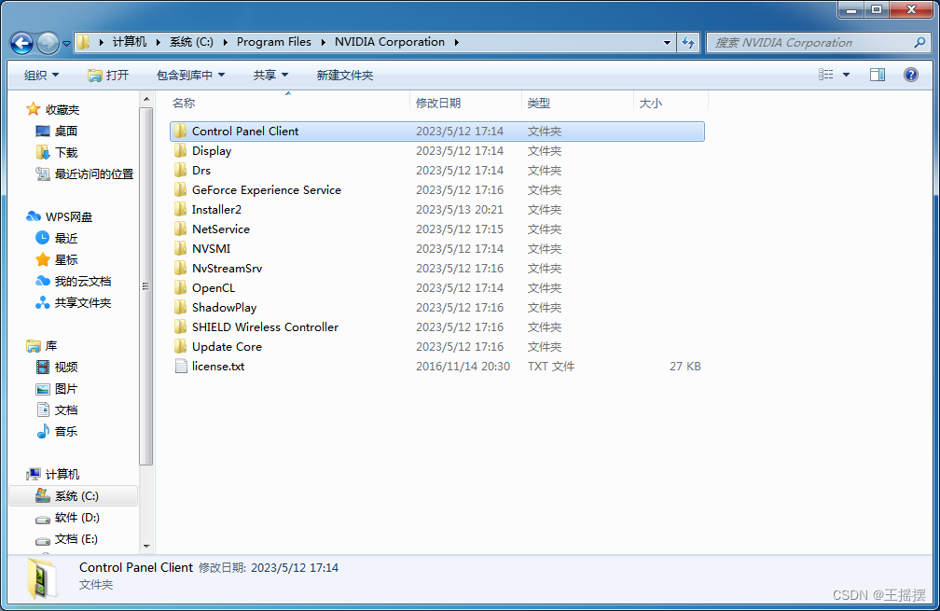Click the navigation pane scroll down arrow
940x611 pixels.
coord(146,547)
